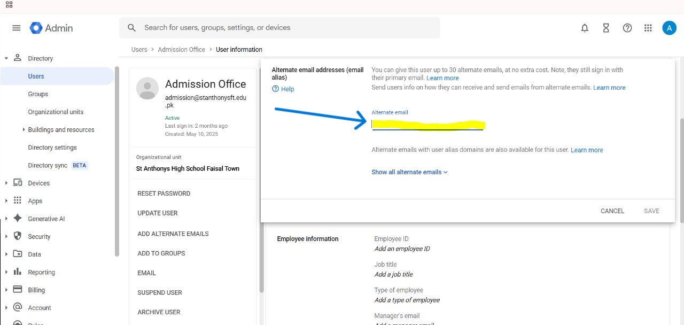The width and height of the screenshot is (684, 325).
Task: Click the Save button
Action: [x=651, y=211]
